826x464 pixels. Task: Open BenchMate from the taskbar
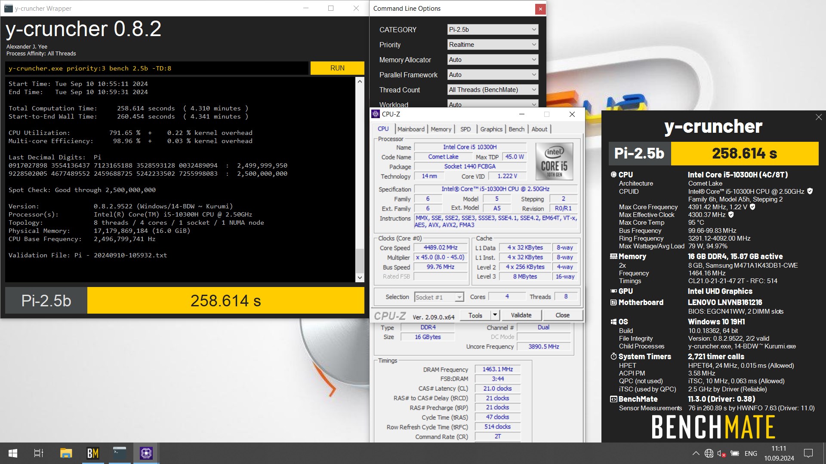point(93,453)
